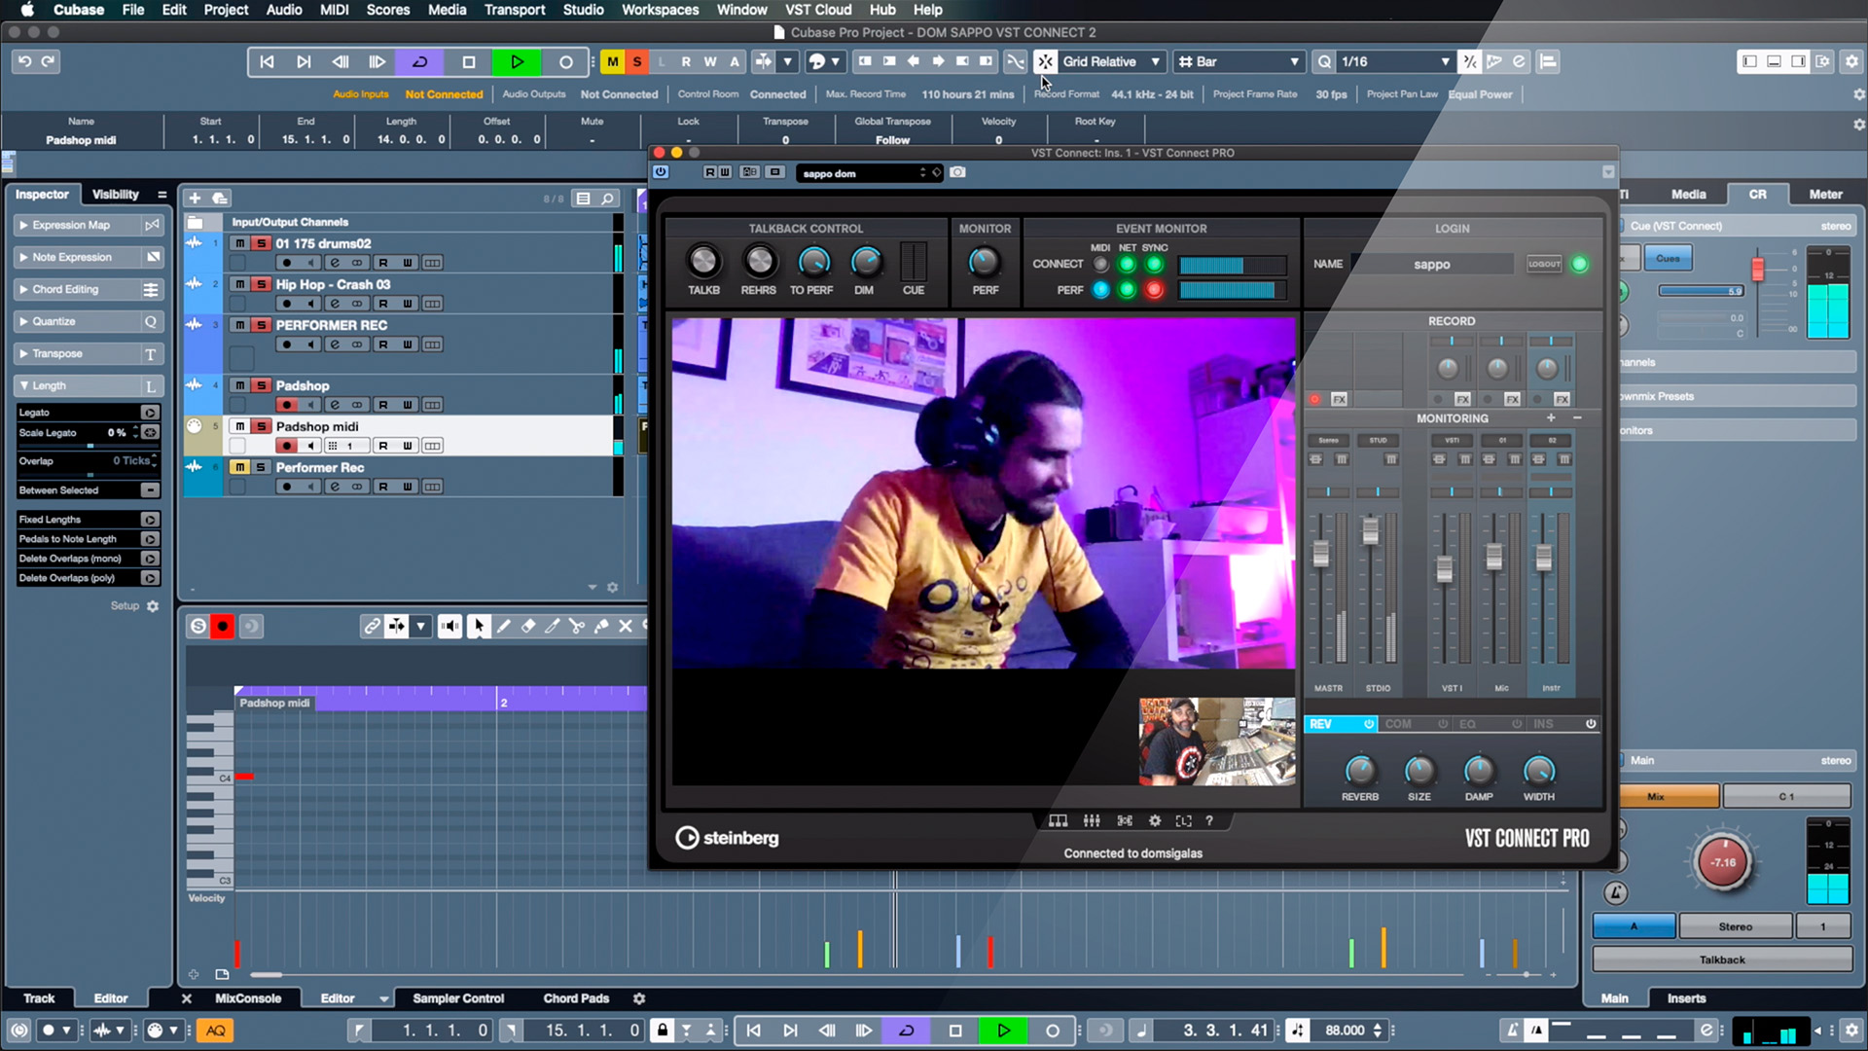The height and width of the screenshot is (1051, 1868).
Task: Click the Delete Overlaps (mono) apply button
Action: pyautogui.click(x=150, y=559)
